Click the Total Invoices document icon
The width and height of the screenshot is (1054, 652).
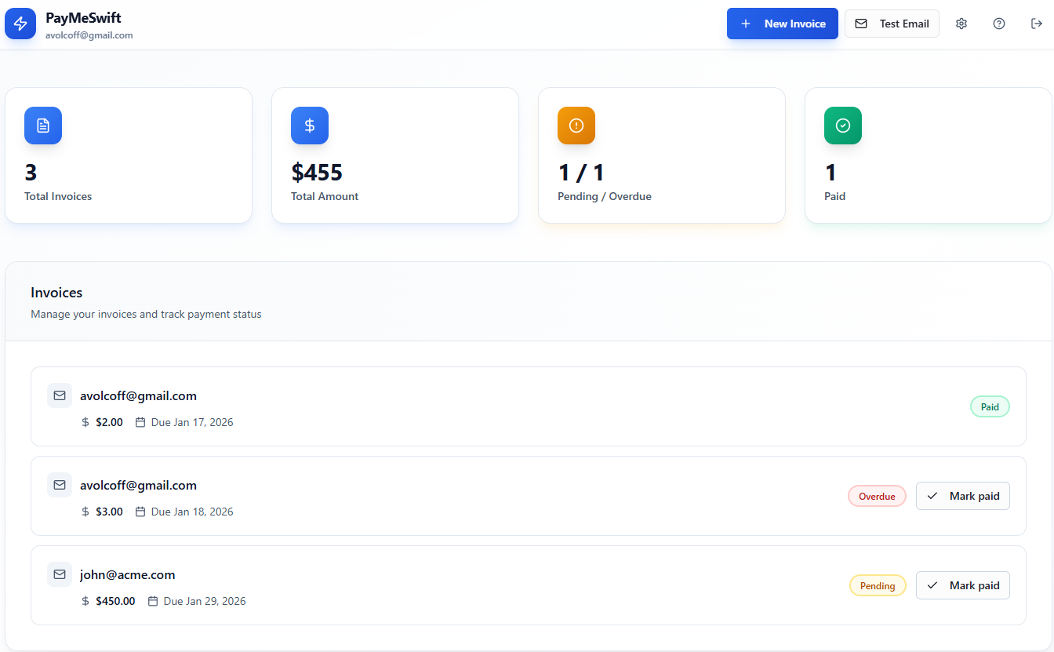coord(43,126)
